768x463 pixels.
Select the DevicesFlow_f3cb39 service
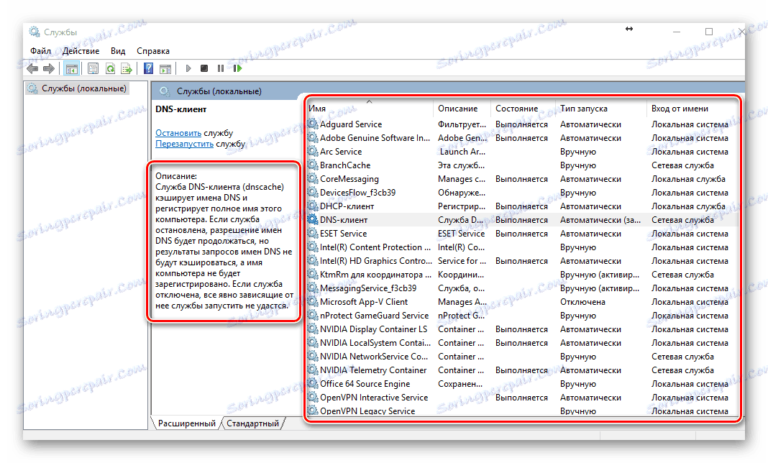pyautogui.click(x=521, y=193)
